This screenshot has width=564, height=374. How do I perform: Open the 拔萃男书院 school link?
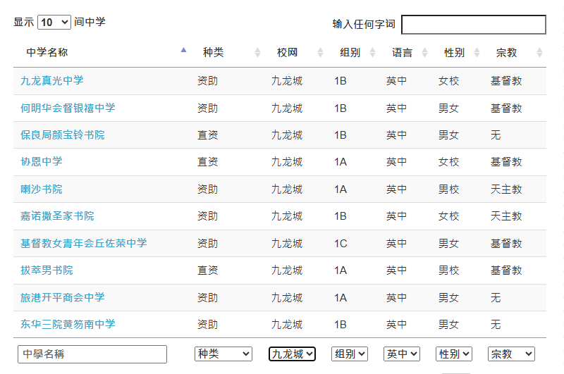point(47,270)
